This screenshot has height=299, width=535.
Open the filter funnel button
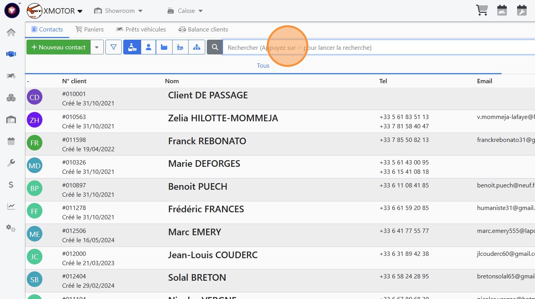pyautogui.click(x=114, y=47)
